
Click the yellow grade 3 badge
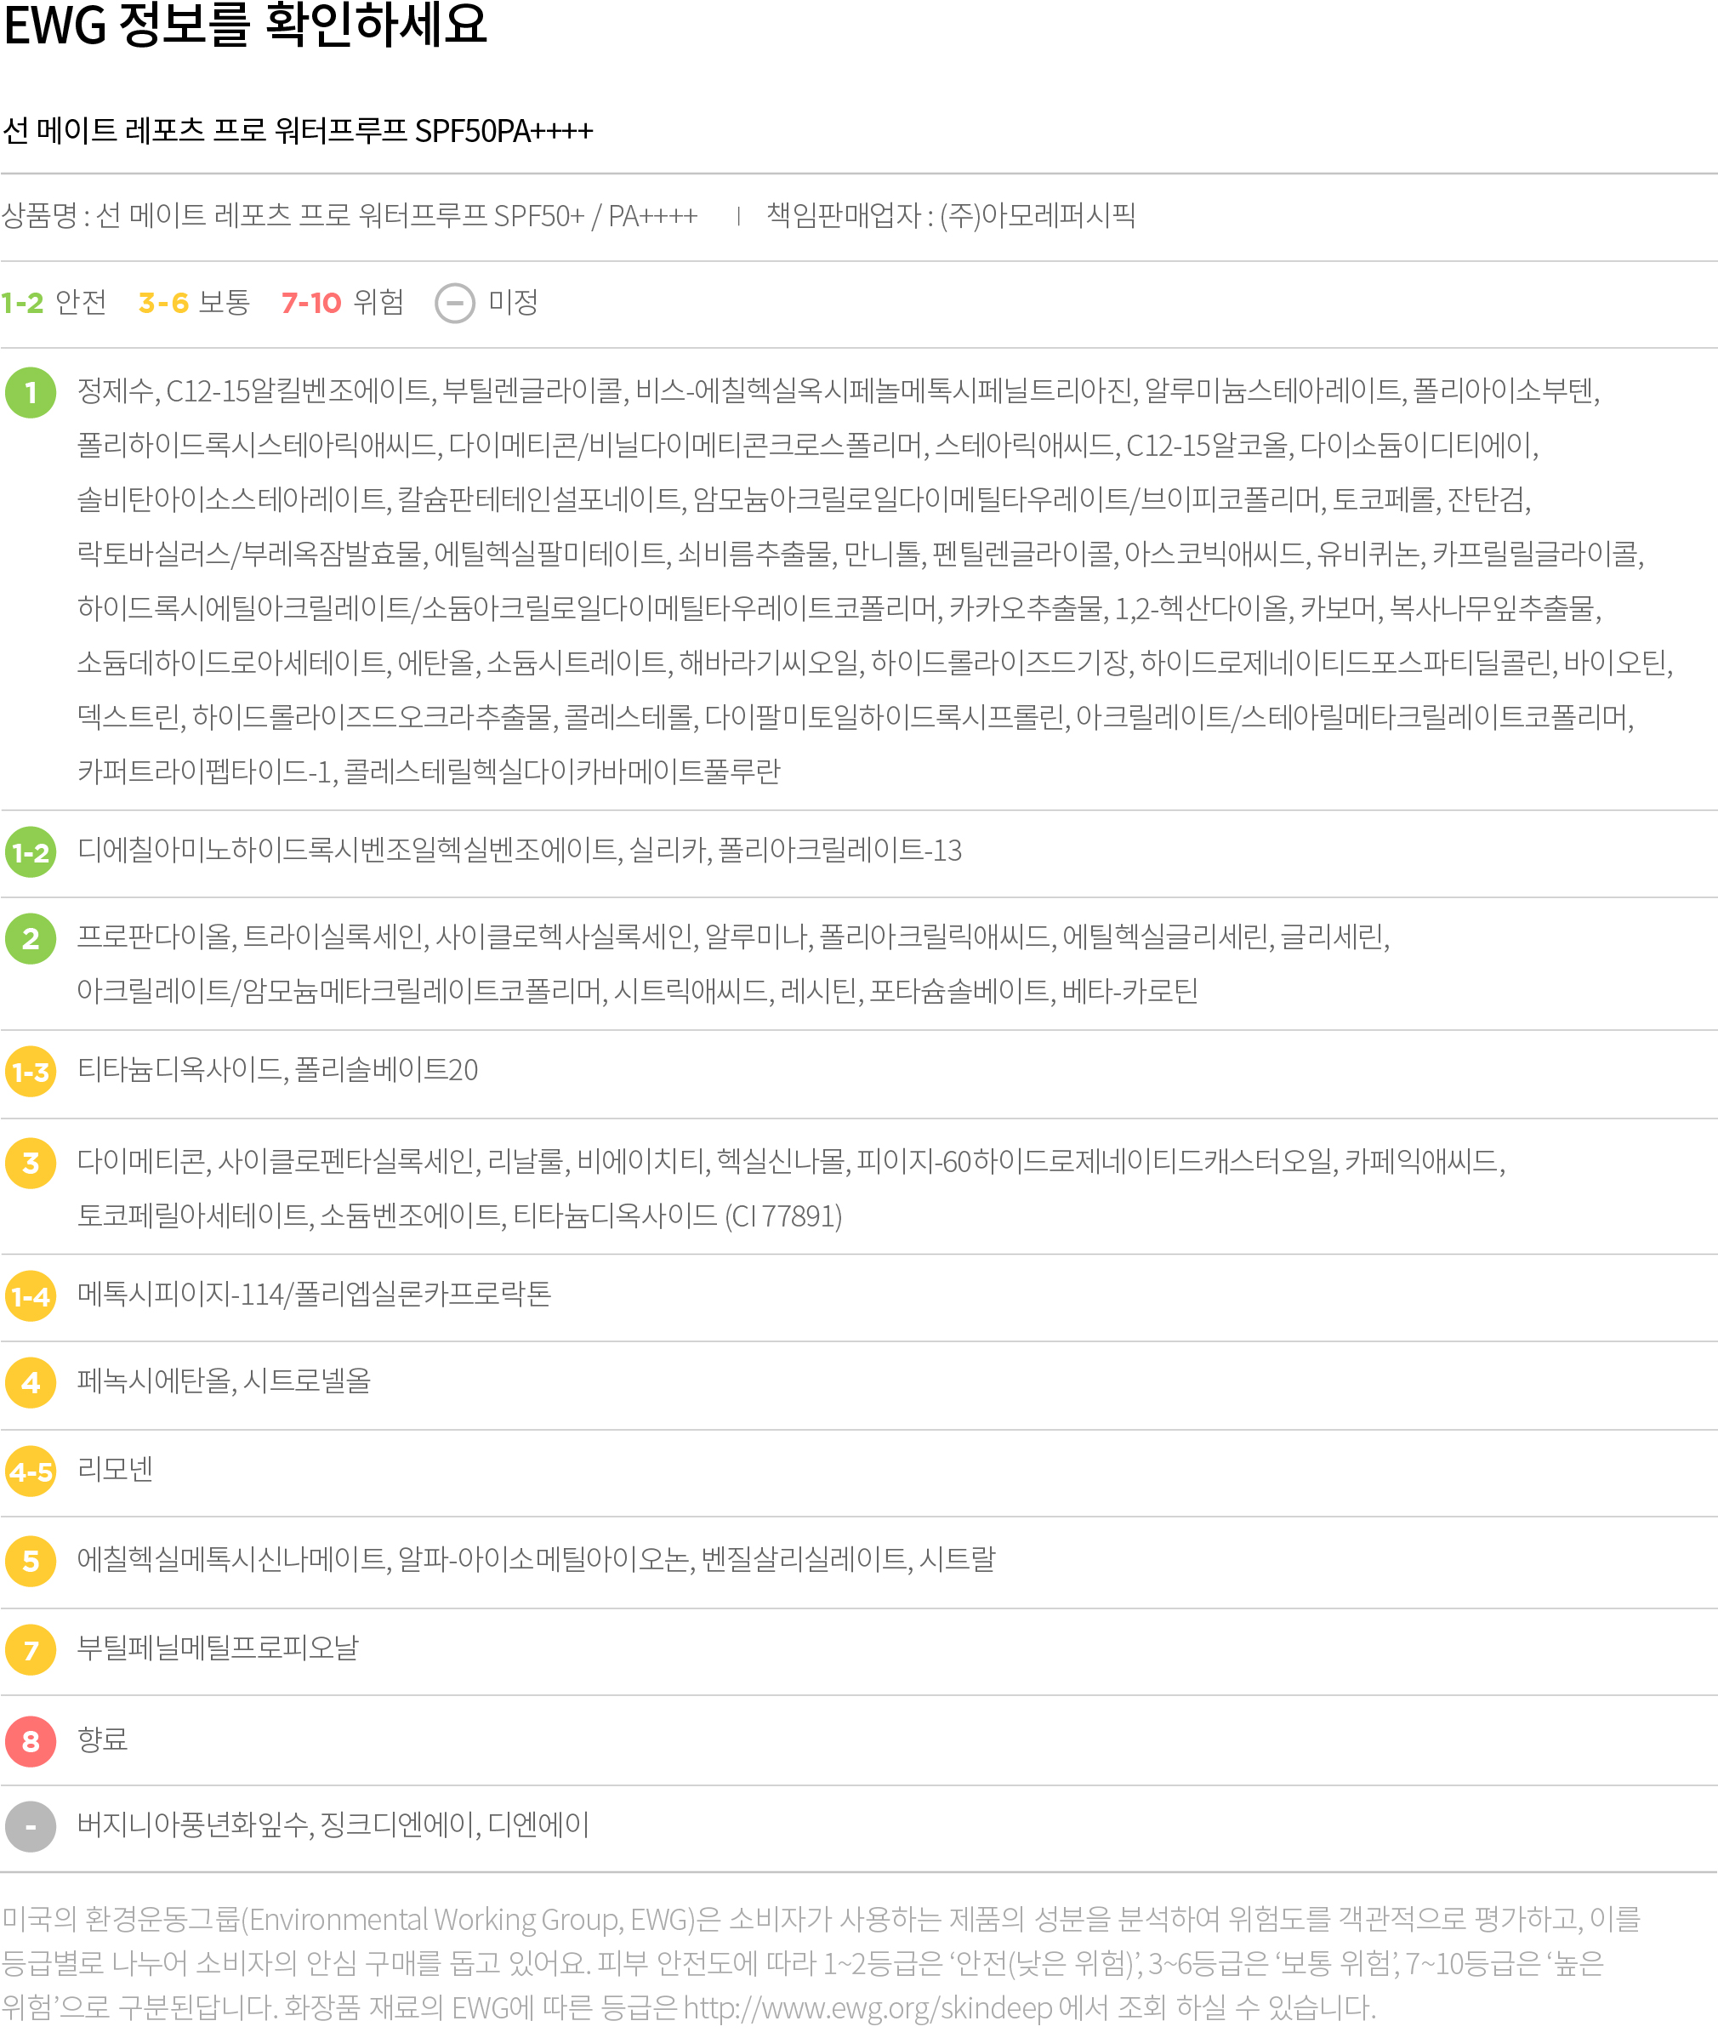30,1164
